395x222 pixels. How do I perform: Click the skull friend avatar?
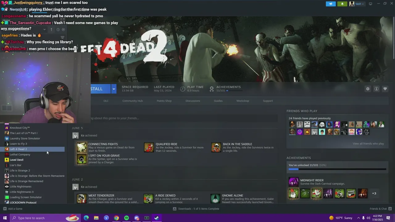click(322, 125)
